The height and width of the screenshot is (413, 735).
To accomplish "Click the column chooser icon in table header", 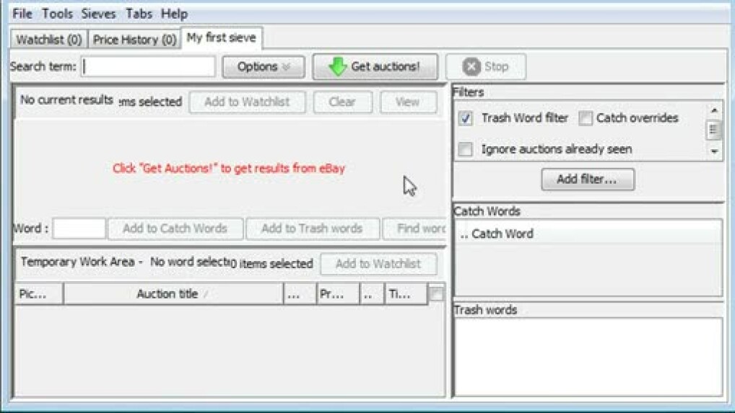I will click(x=437, y=293).
